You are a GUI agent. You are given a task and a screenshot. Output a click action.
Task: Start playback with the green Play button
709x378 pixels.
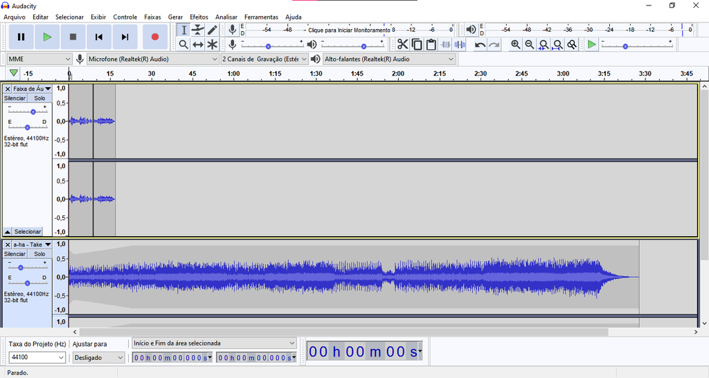click(47, 37)
